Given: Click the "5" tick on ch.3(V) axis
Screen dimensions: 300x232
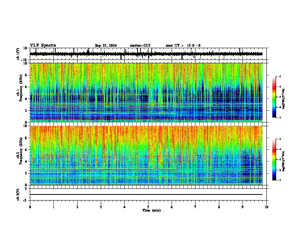Looking at the screenshot, I should pyautogui.click(x=26, y=189).
